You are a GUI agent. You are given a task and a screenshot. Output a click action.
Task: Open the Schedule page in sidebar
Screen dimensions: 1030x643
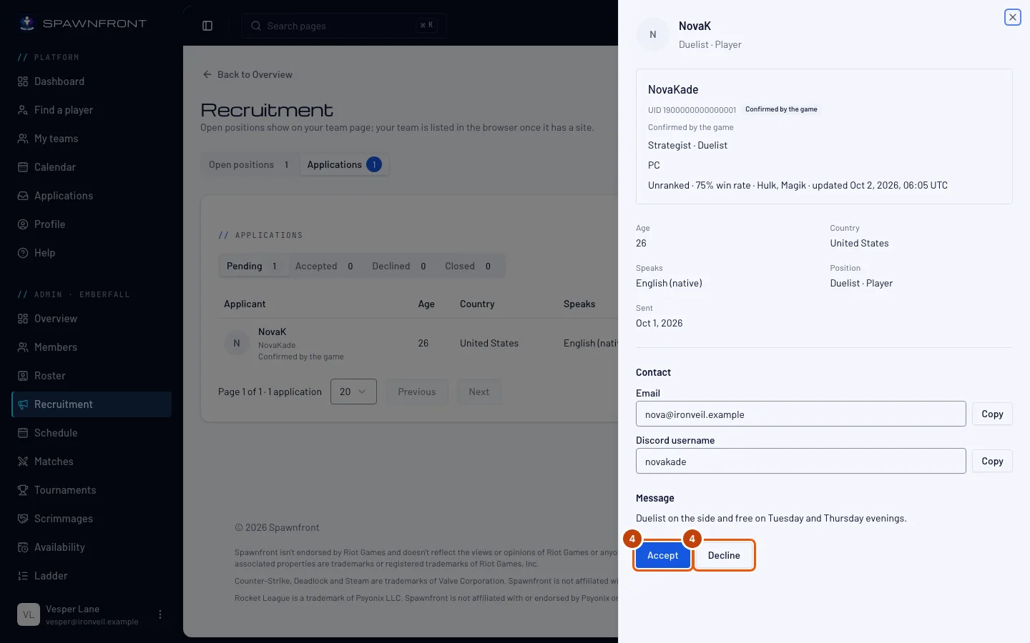(x=92, y=433)
